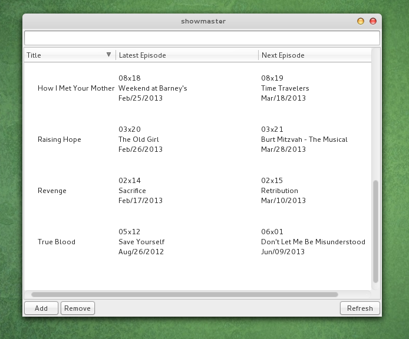Click the Refresh button
409x339 pixels.
(x=360, y=308)
